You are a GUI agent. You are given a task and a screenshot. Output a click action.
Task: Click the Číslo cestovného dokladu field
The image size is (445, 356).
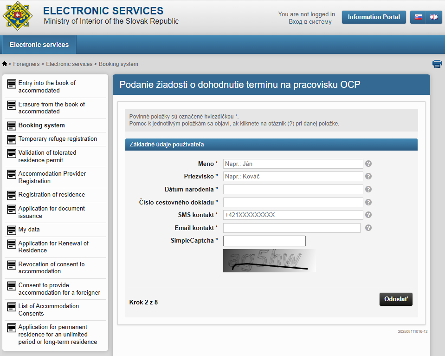pyautogui.click(x=293, y=202)
